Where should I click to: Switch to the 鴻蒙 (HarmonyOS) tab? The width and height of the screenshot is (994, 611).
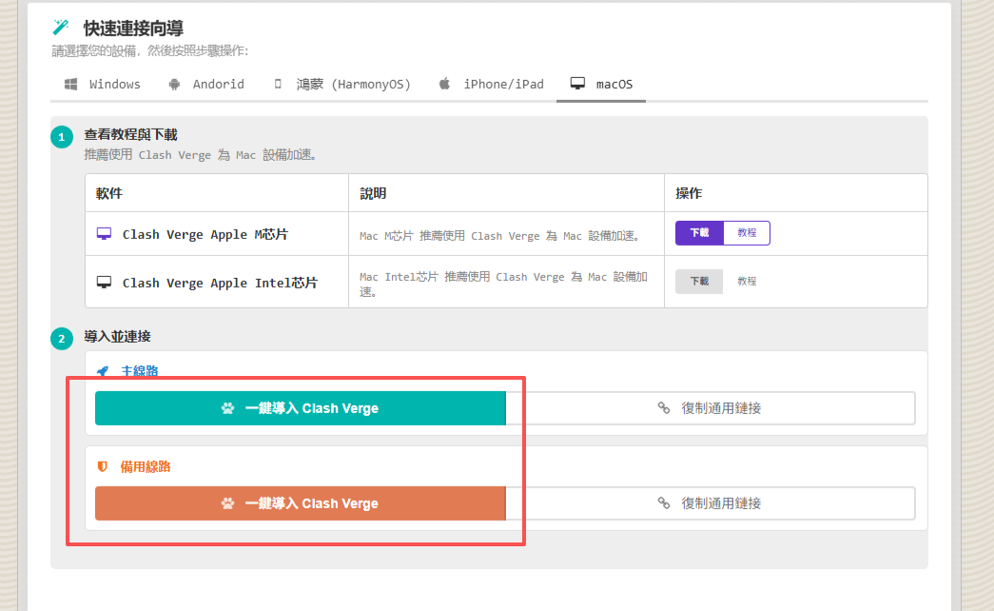pyautogui.click(x=341, y=85)
